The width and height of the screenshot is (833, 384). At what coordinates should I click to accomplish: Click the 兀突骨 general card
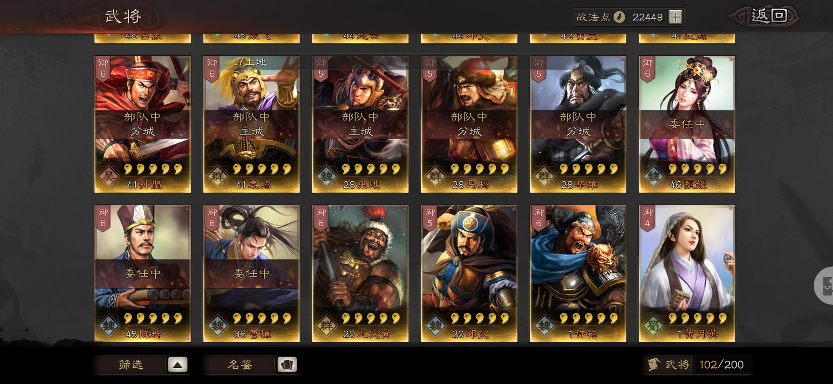tap(360, 274)
